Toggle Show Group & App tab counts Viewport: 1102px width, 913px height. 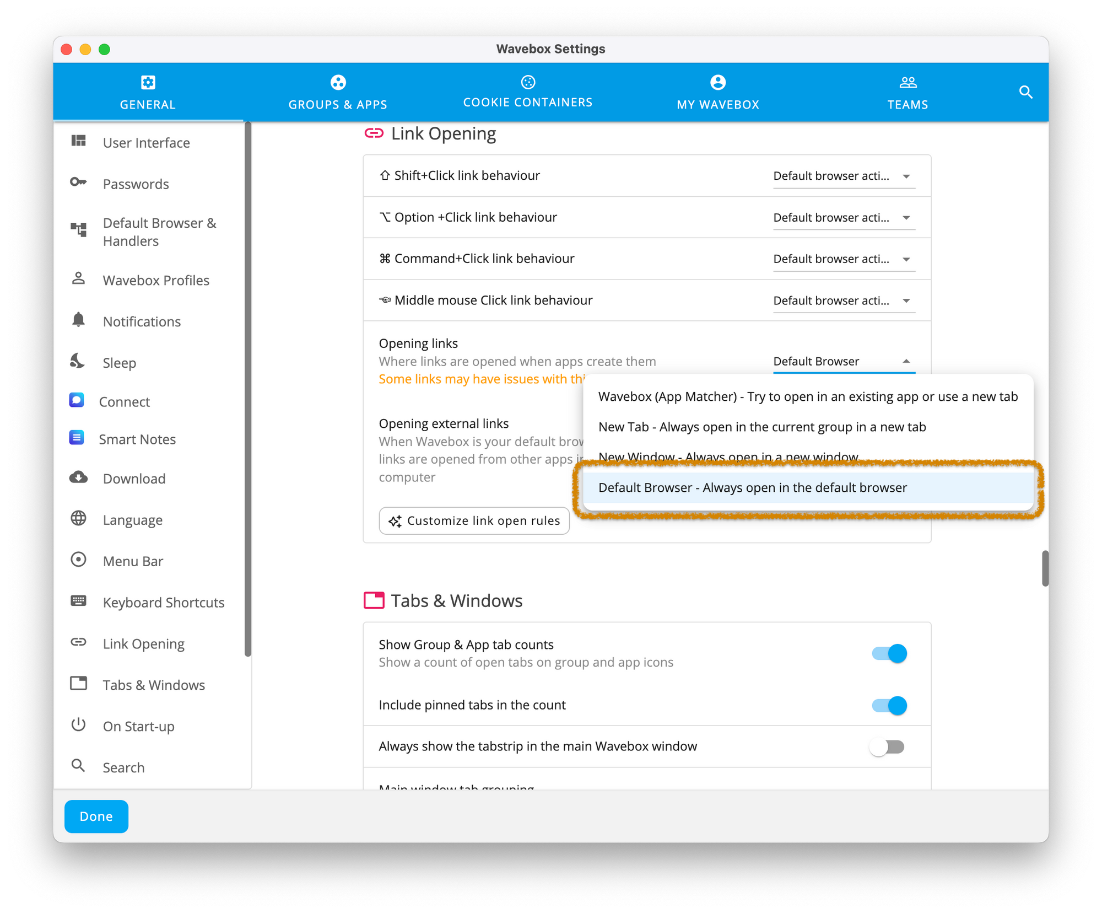(x=889, y=653)
